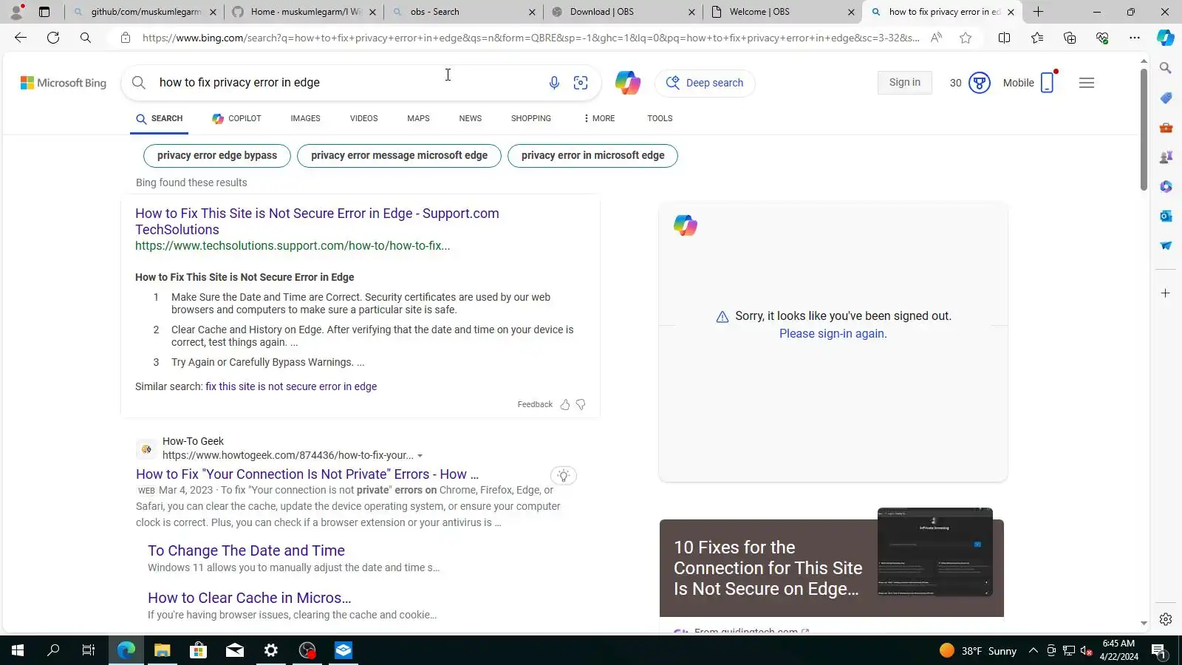Click the Mobile phone icon

(x=1048, y=83)
